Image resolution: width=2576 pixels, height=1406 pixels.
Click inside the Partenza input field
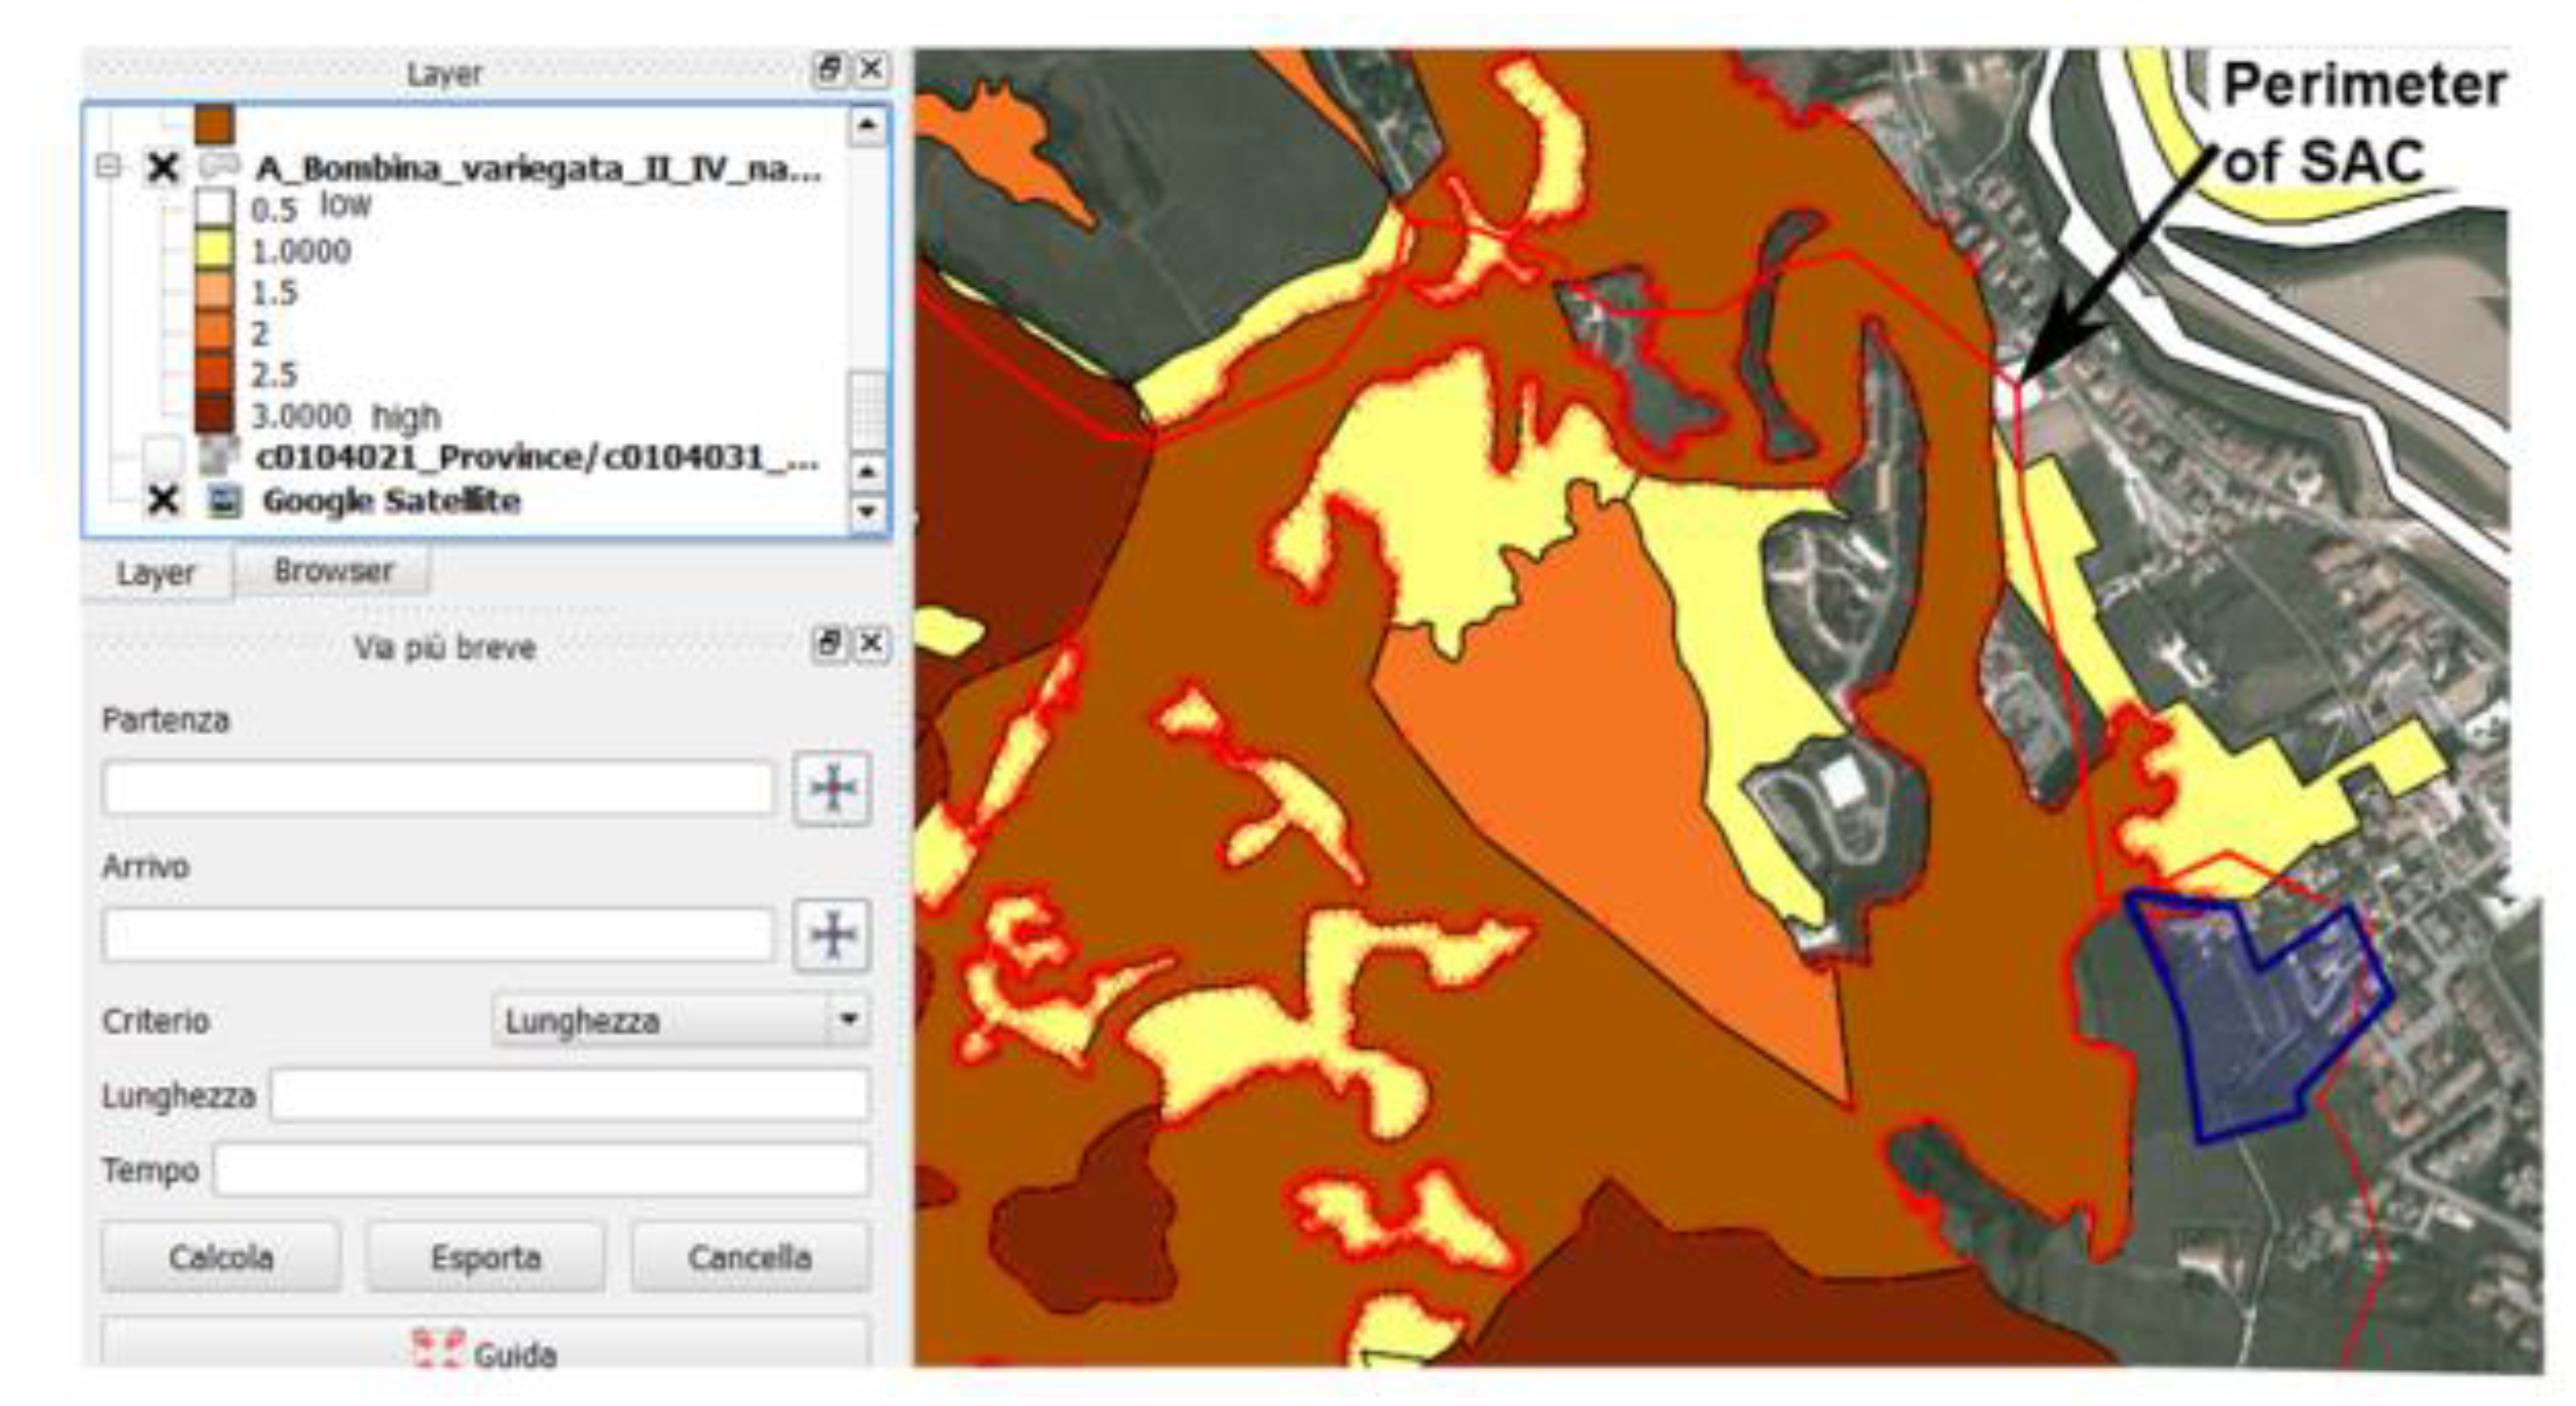point(437,789)
